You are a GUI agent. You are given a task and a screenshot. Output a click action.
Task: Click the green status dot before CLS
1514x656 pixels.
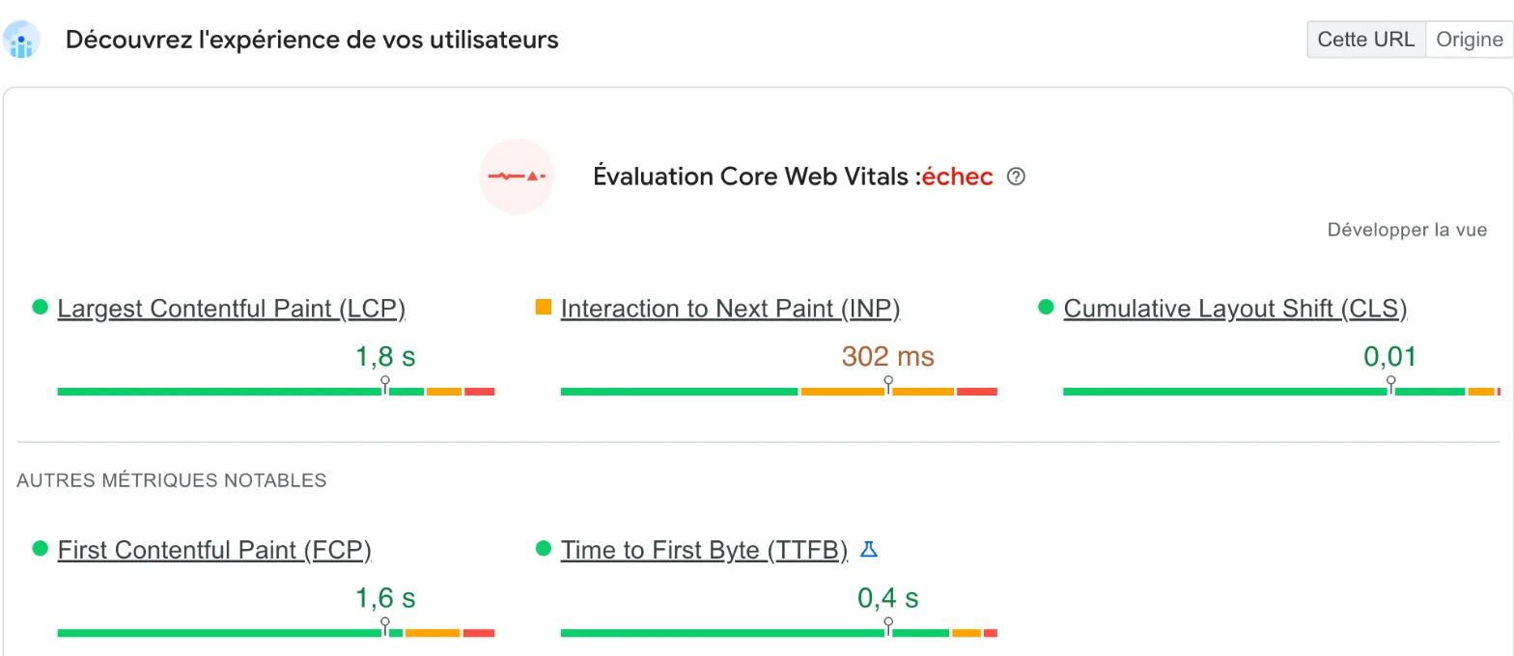click(x=1046, y=308)
